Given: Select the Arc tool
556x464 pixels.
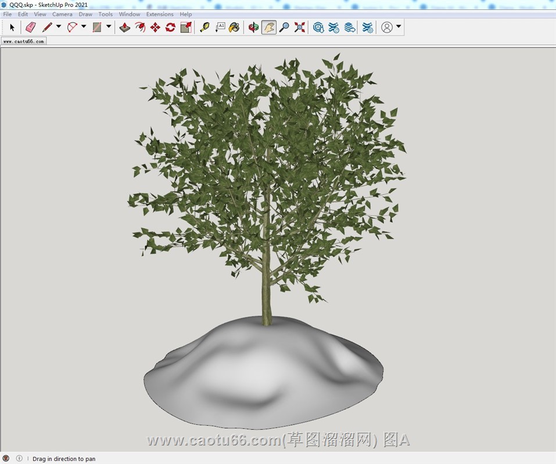Looking at the screenshot, I should 73,27.
